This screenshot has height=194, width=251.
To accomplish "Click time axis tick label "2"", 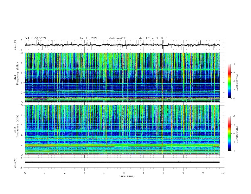I will point(65,173).
